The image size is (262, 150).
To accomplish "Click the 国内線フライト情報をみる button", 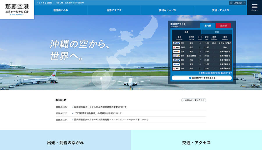I will pyautogui.click(x=202, y=78).
